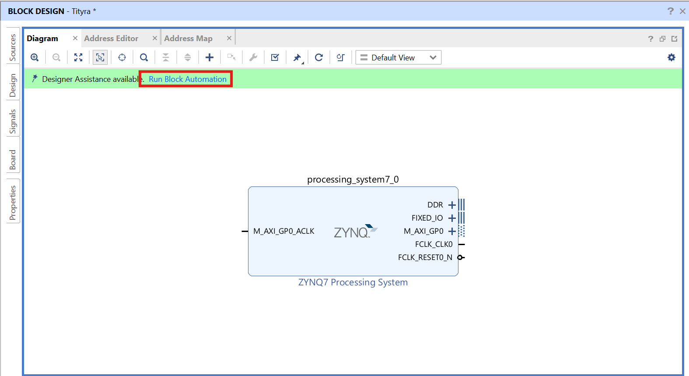Click the Search magnifier icon
The height and width of the screenshot is (376, 689).
tap(144, 57)
